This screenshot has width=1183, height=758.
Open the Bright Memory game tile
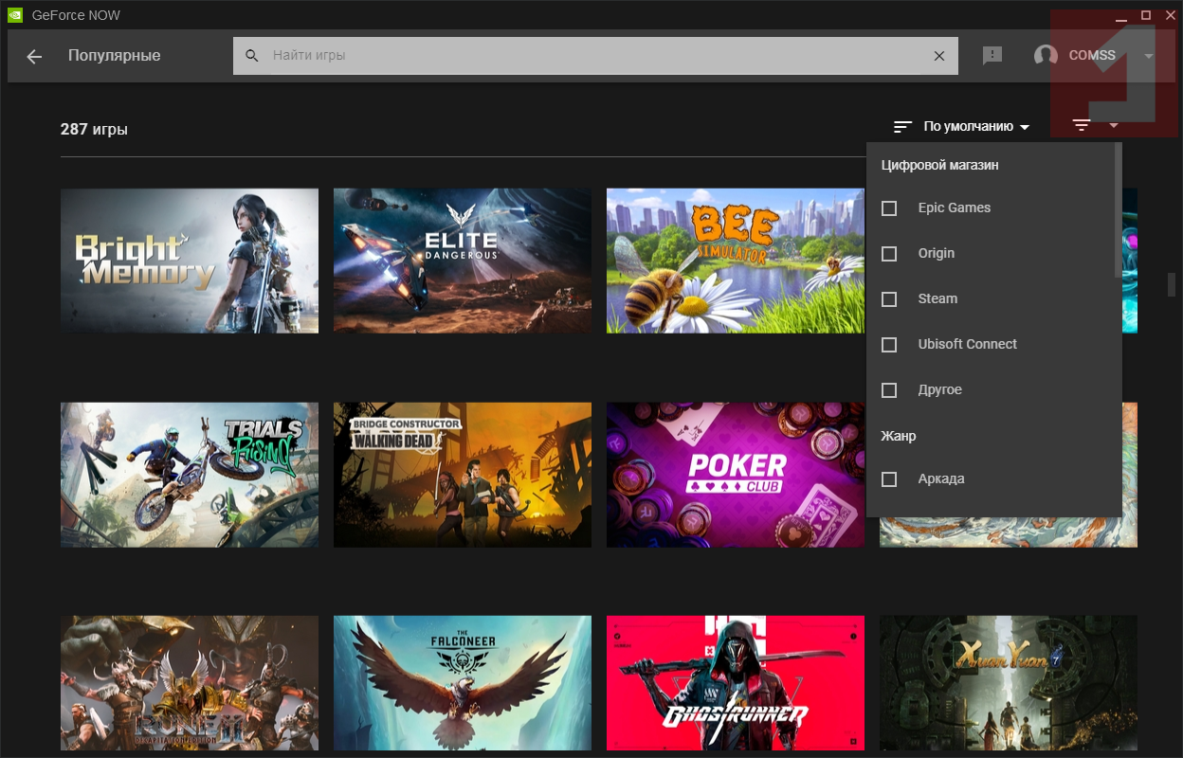coord(190,261)
